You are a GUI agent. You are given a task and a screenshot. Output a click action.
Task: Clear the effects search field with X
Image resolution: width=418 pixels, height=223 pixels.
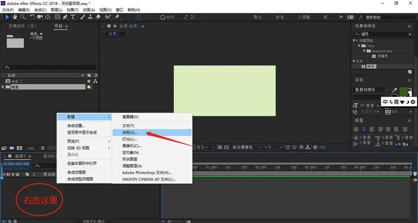tap(410, 34)
